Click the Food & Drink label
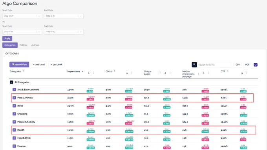This screenshot has width=267, height=150. point(24,138)
